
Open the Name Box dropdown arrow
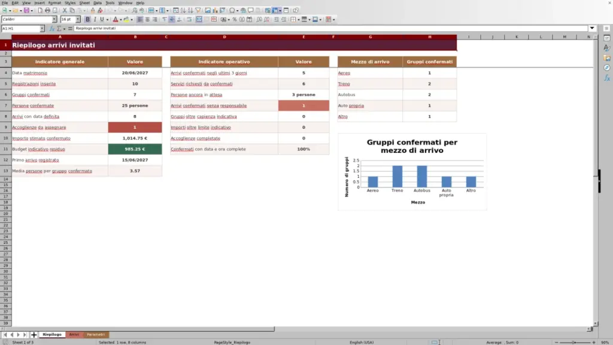(x=42, y=29)
